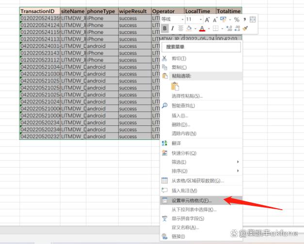The image size is (304, 244).
Task: Click the center align icon in mini toolbar
Action: [x=180, y=29]
